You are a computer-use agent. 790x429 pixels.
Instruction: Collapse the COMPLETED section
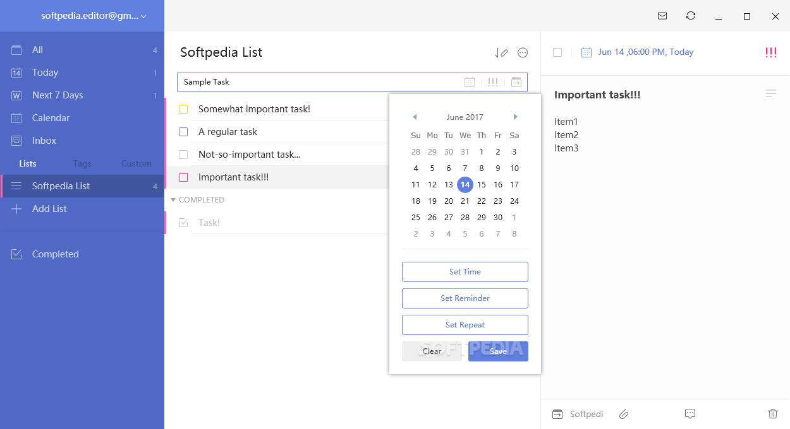(x=174, y=200)
